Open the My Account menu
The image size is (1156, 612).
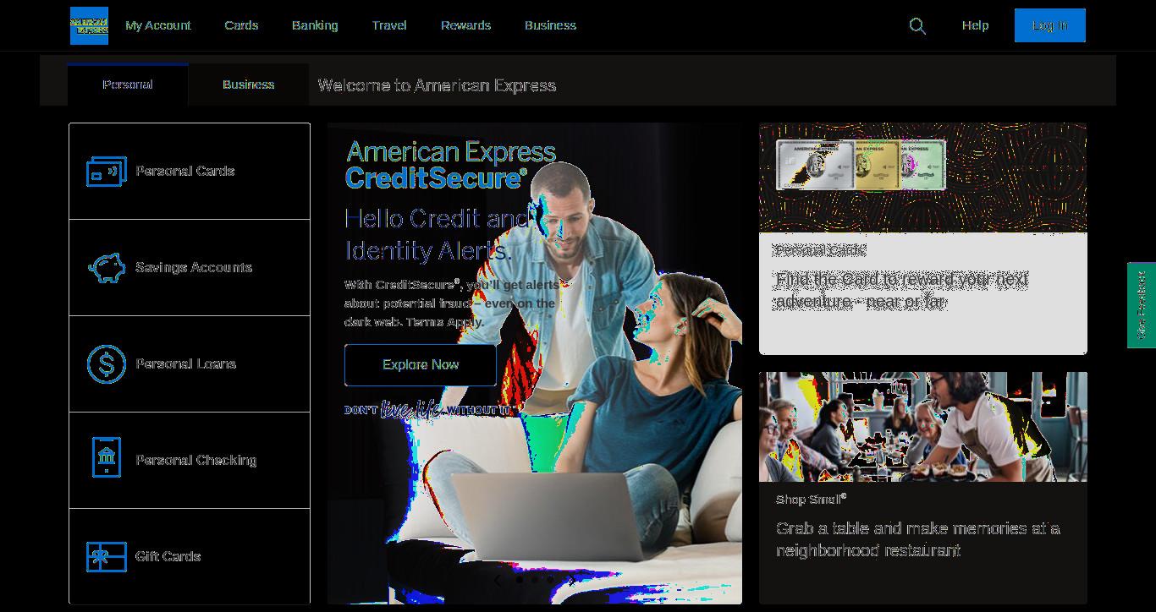(x=158, y=25)
